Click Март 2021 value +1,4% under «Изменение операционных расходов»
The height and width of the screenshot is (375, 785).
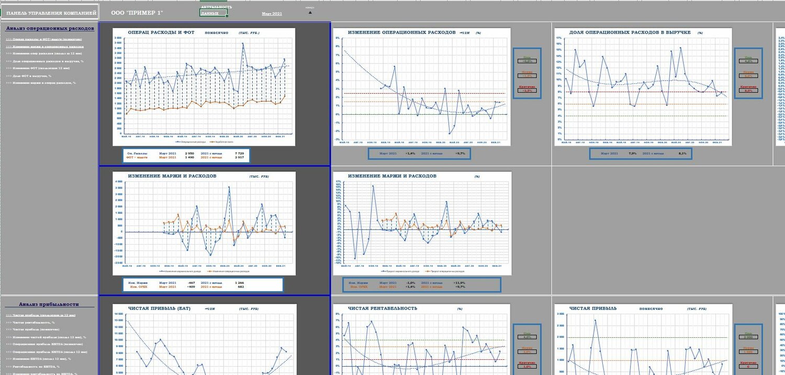coord(410,153)
